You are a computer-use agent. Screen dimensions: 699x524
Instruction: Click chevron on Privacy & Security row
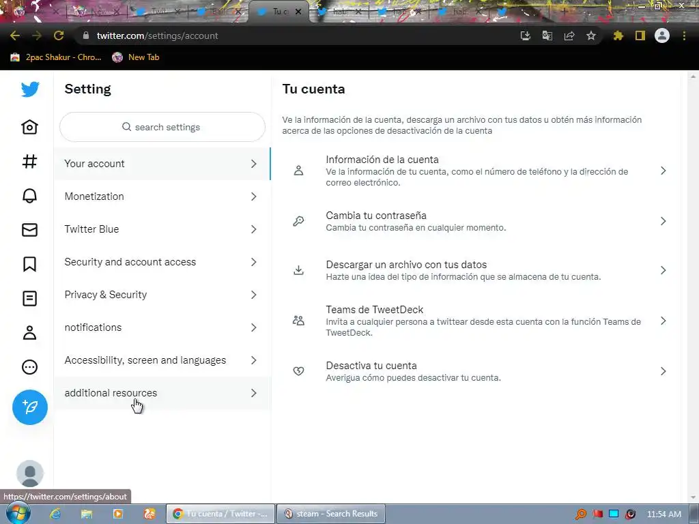[254, 295]
